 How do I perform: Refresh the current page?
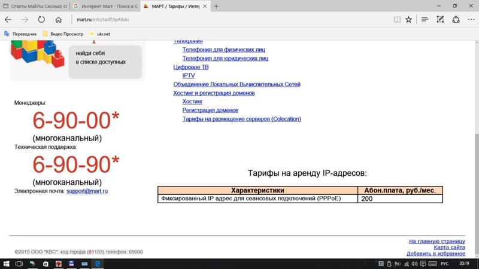[41, 20]
